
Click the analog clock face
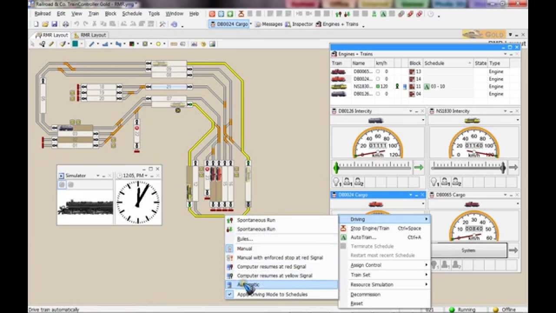click(x=139, y=202)
